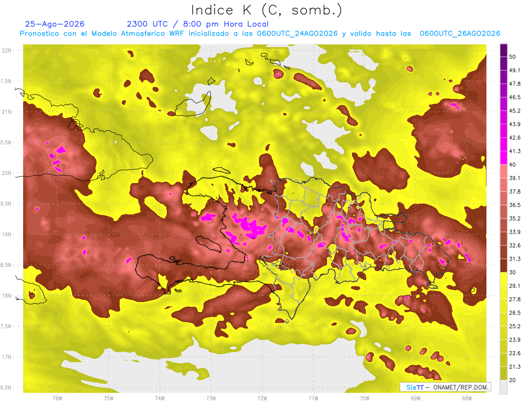Click the colorbar value "43.9"
This screenshot has width=524, height=404.
tap(515, 125)
